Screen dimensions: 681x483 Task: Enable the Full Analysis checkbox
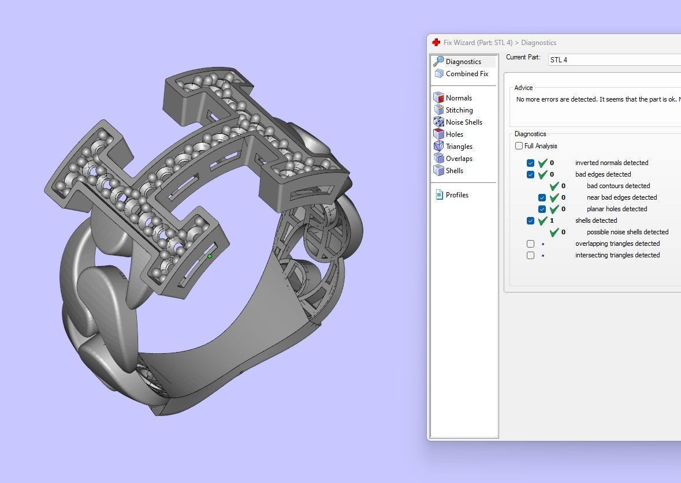519,146
